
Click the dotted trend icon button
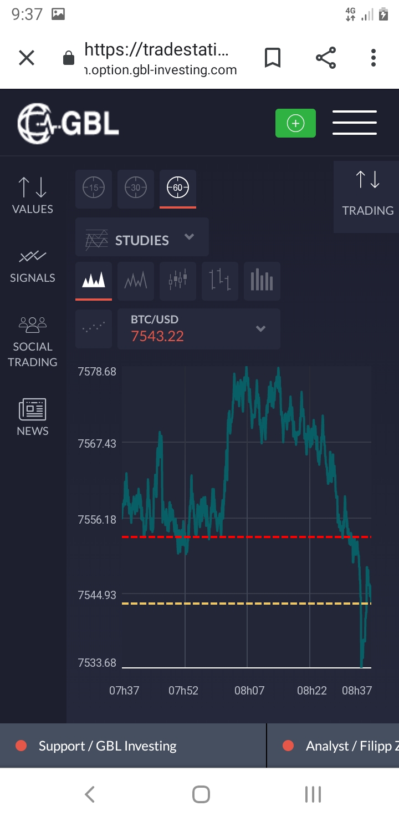tap(94, 328)
